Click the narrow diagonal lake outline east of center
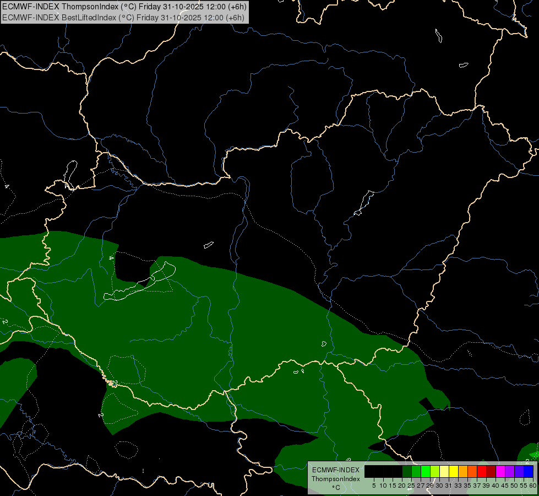 [x=364, y=203]
